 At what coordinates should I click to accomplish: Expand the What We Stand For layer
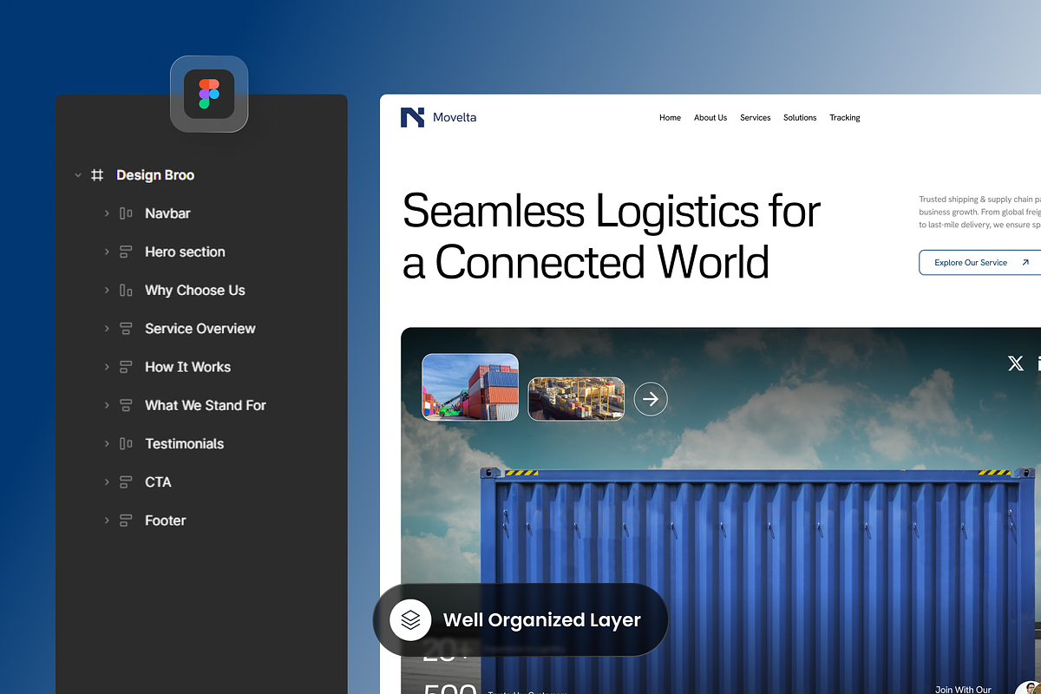[107, 405]
